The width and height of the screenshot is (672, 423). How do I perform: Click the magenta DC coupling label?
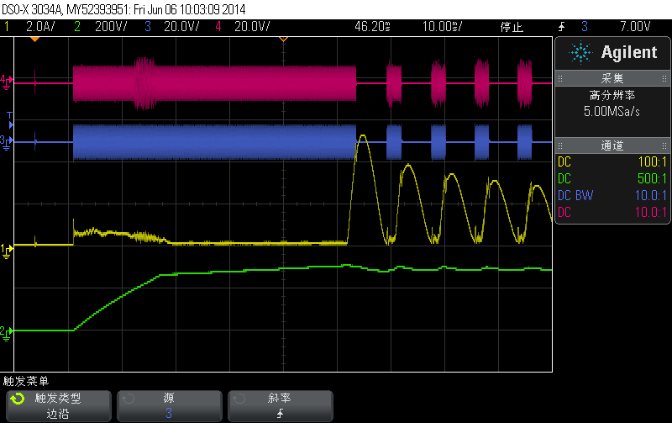point(564,212)
